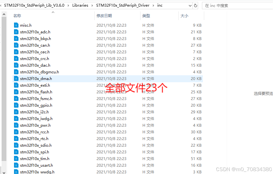The image size is (273, 174).
Task: Click the scrollbar up arrow
Action: click(4, 14)
